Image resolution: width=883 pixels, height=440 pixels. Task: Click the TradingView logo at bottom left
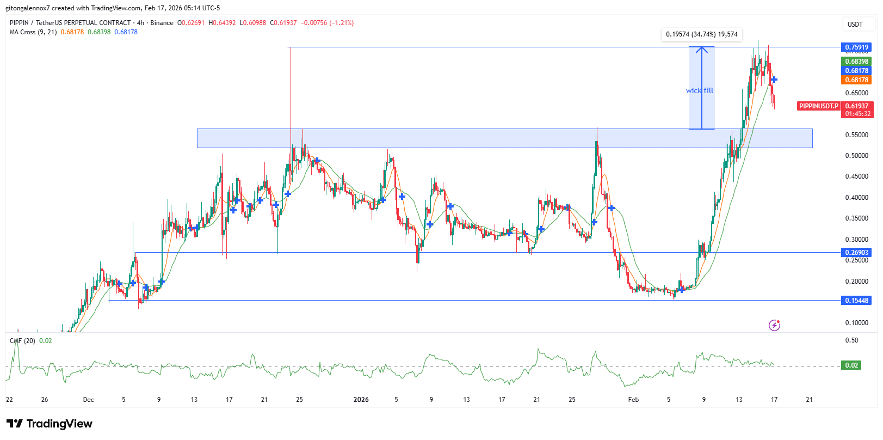(50, 424)
